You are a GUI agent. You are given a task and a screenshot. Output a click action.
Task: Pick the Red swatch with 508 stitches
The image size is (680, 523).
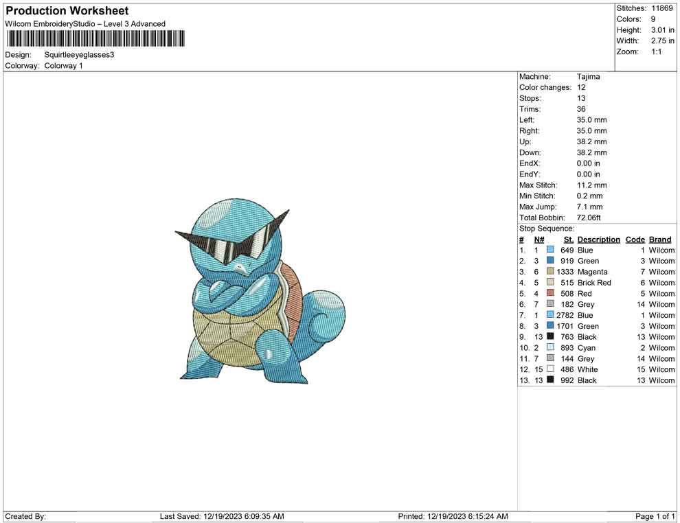tap(550, 294)
